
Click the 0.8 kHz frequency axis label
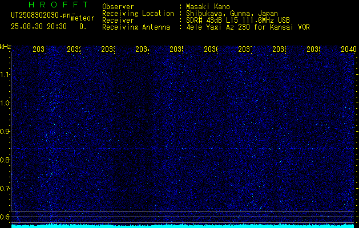click(x=5, y=160)
